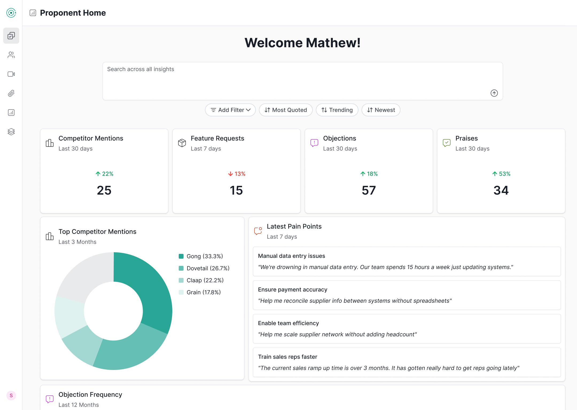
Task: Open the paperclip attachments sidebar icon
Action: (11, 93)
